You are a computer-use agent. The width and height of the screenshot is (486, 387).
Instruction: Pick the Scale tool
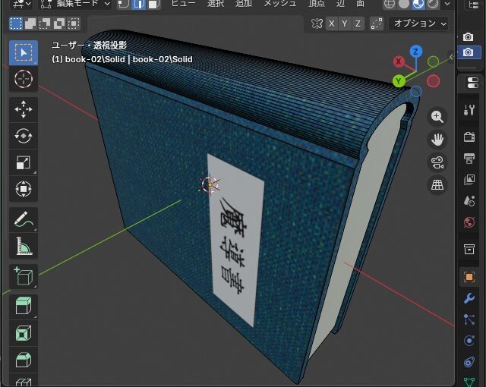24,162
